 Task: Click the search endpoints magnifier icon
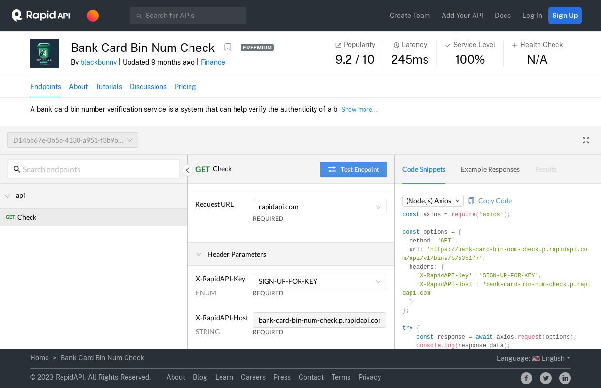pos(17,169)
